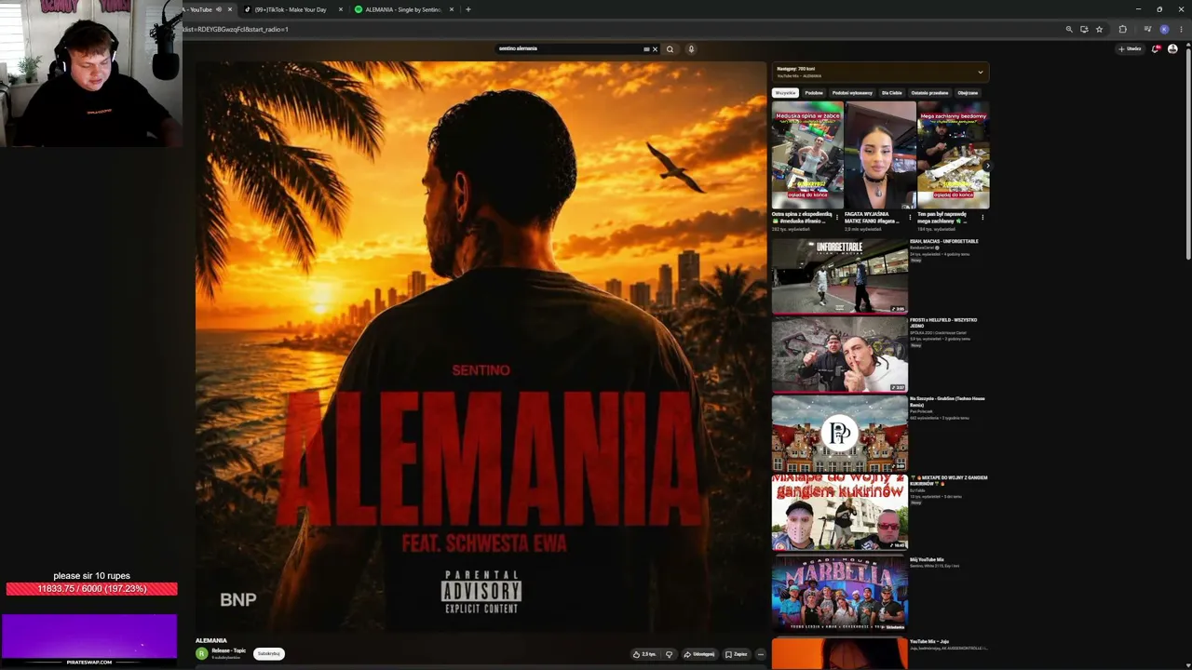Open options menu for 'Ostra spina z ekspedientką' Short
Screen dimensions: 1192x670
pos(836,217)
